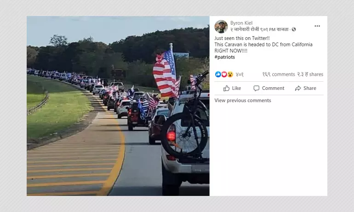Open the #patriots hashtag

click(x=225, y=57)
